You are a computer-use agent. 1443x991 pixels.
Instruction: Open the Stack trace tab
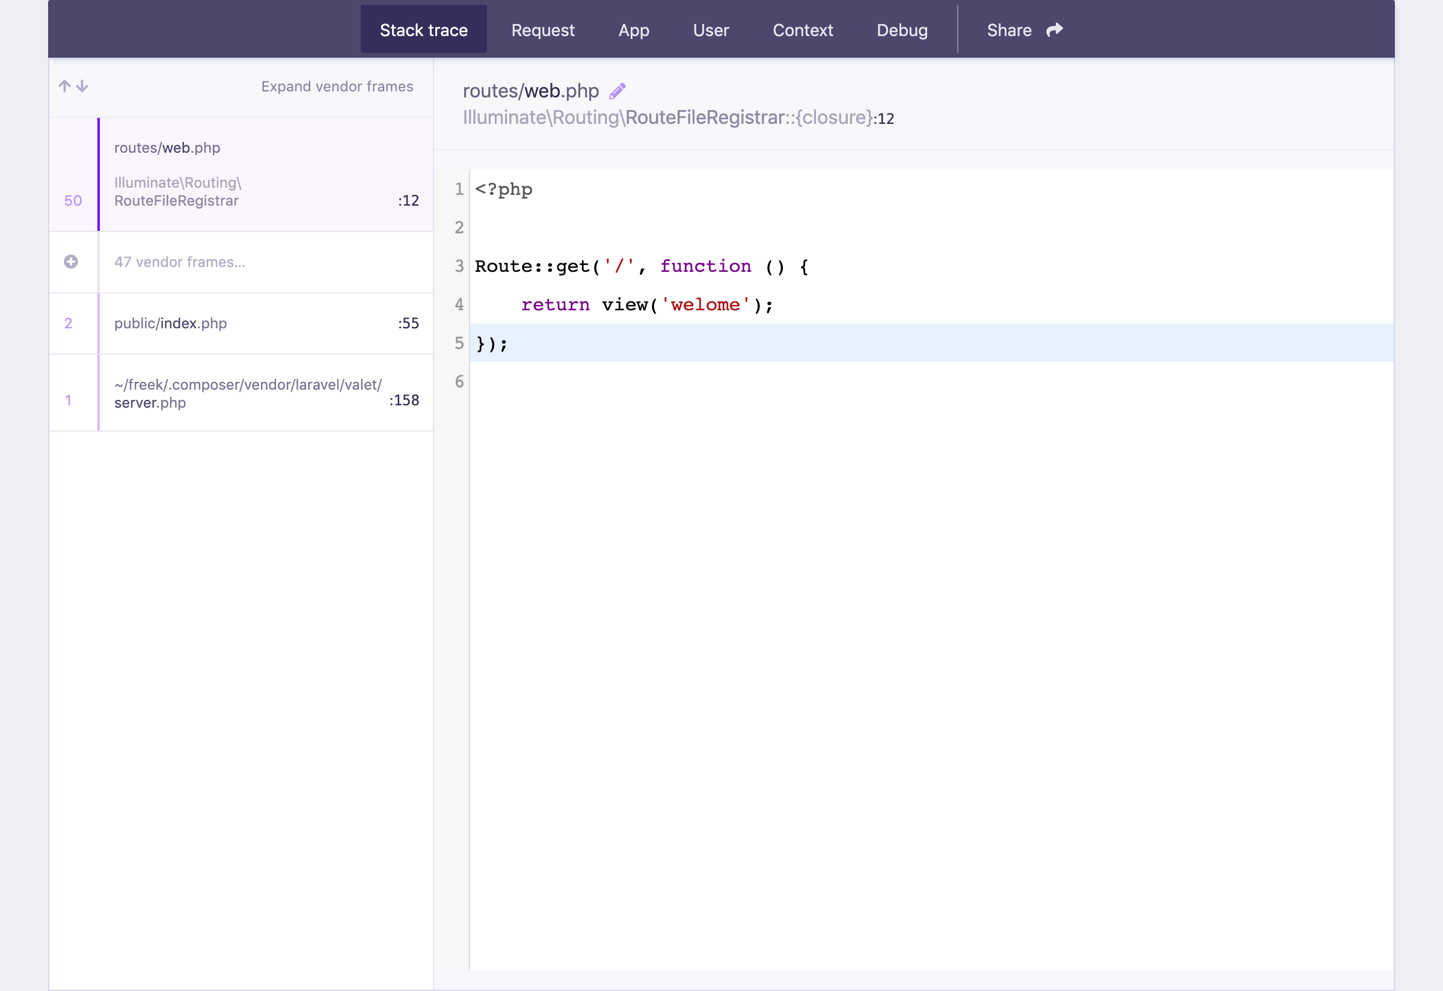423,30
